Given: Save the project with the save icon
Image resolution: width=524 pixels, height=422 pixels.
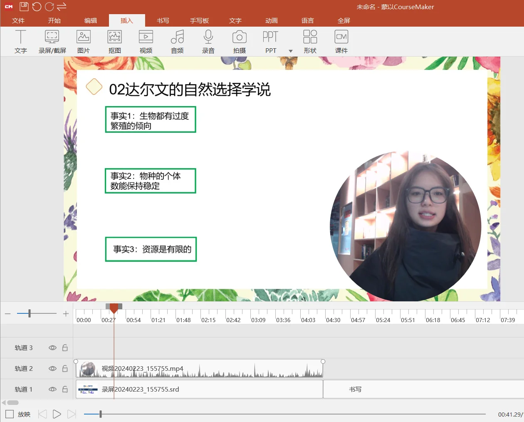Looking at the screenshot, I should 24,6.
